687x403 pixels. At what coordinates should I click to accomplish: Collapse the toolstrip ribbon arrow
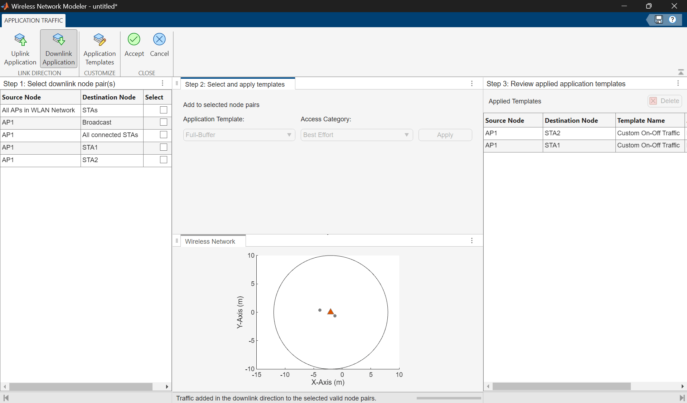[681, 72]
